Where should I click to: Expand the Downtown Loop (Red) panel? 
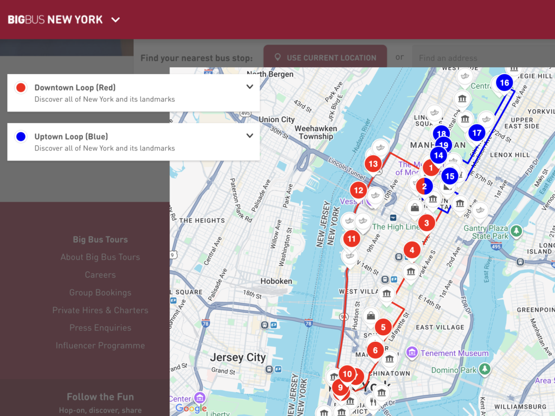click(249, 87)
